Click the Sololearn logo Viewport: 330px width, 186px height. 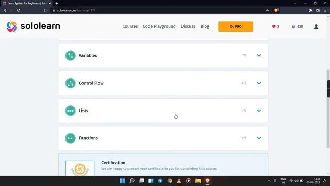[33, 26]
